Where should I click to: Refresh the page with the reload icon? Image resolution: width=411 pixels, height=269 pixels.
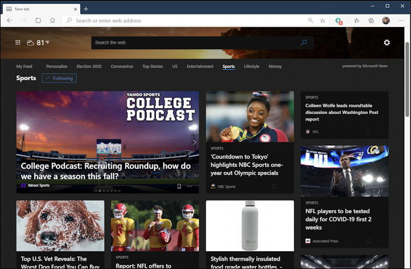[38, 20]
